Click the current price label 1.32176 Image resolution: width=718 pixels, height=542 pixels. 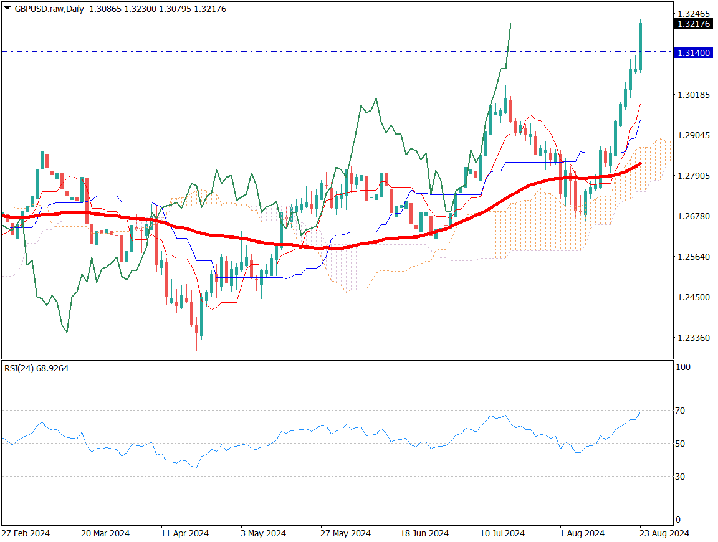click(x=693, y=24)
